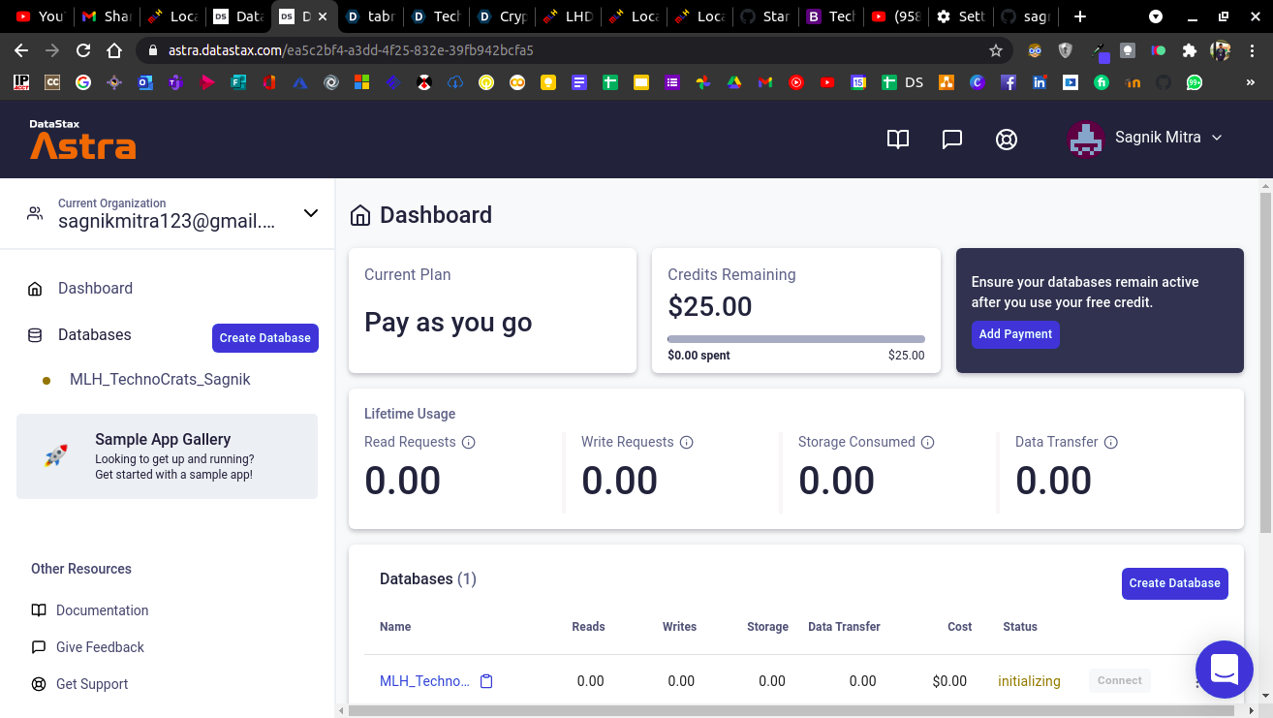Click the $25.00 Credits Remaining value
Viewport: 1273px width, 718px height.
(x=710, y=306)
